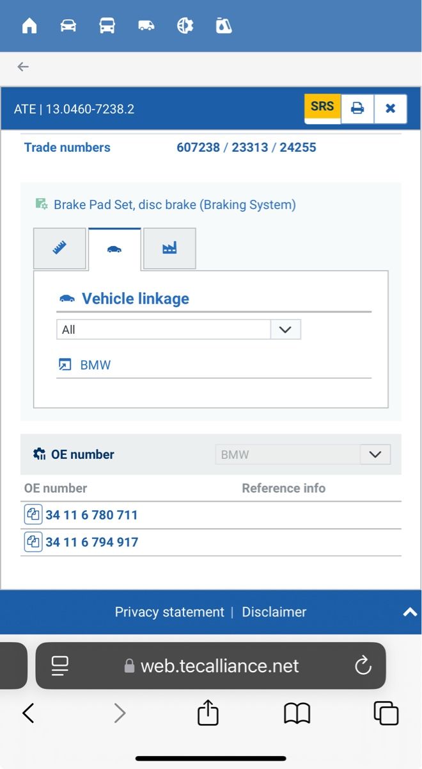Select the commercial truck category icon

(107, 26)
